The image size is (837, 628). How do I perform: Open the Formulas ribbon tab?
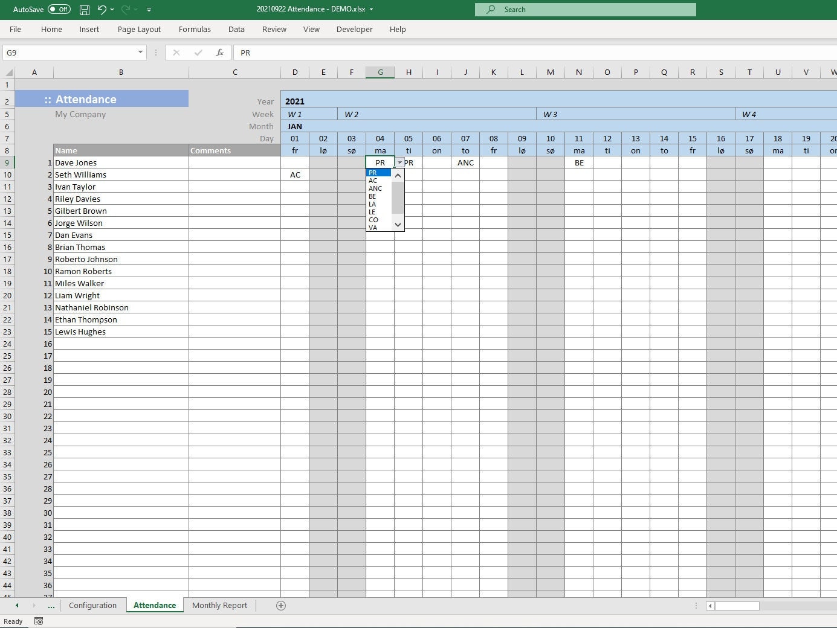(195, 29)
